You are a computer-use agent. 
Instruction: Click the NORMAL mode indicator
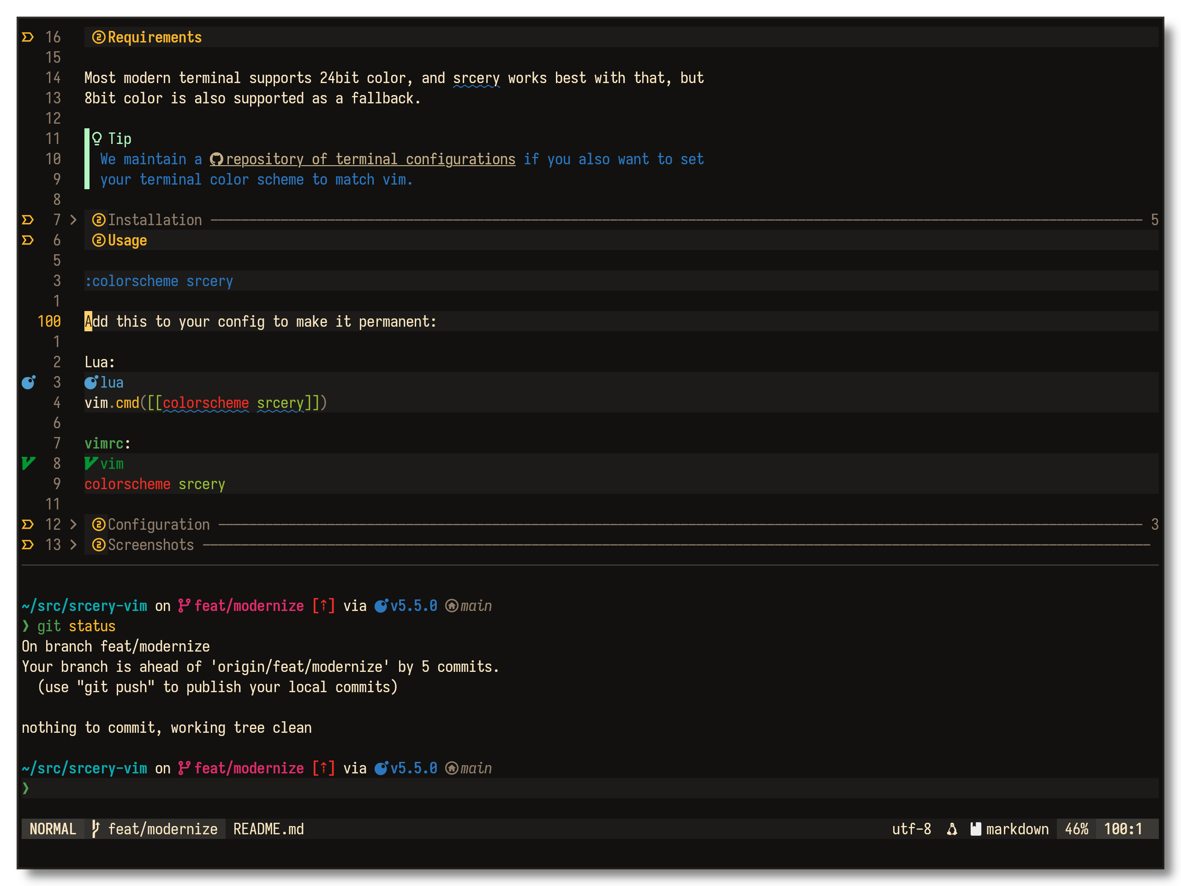tap(53, 829)
